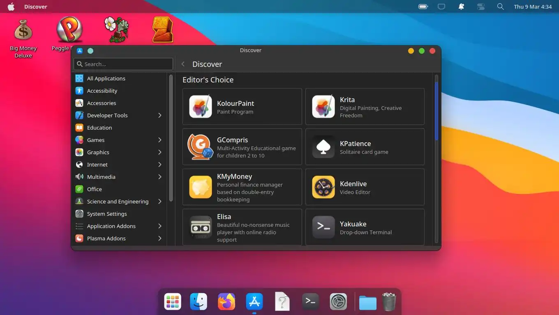Click Editor's Choice heading
Screen dimensions: 559x315
click(x=208, y=80)
